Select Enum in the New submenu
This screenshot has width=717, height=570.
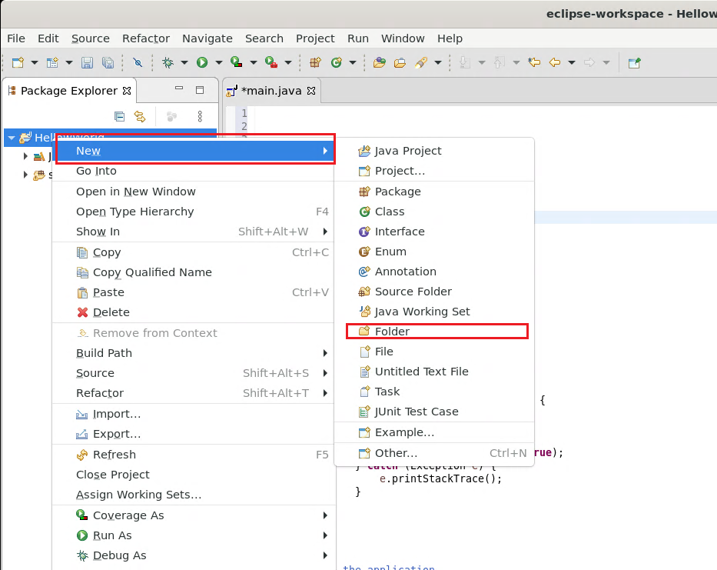click(x=434, y=252)
